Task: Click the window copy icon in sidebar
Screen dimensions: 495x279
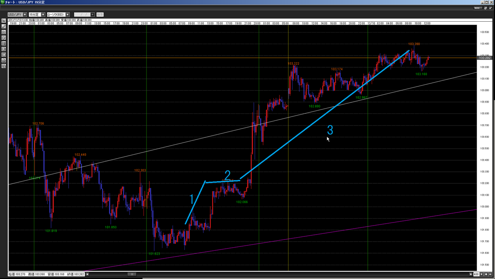Action: (4, 66)
